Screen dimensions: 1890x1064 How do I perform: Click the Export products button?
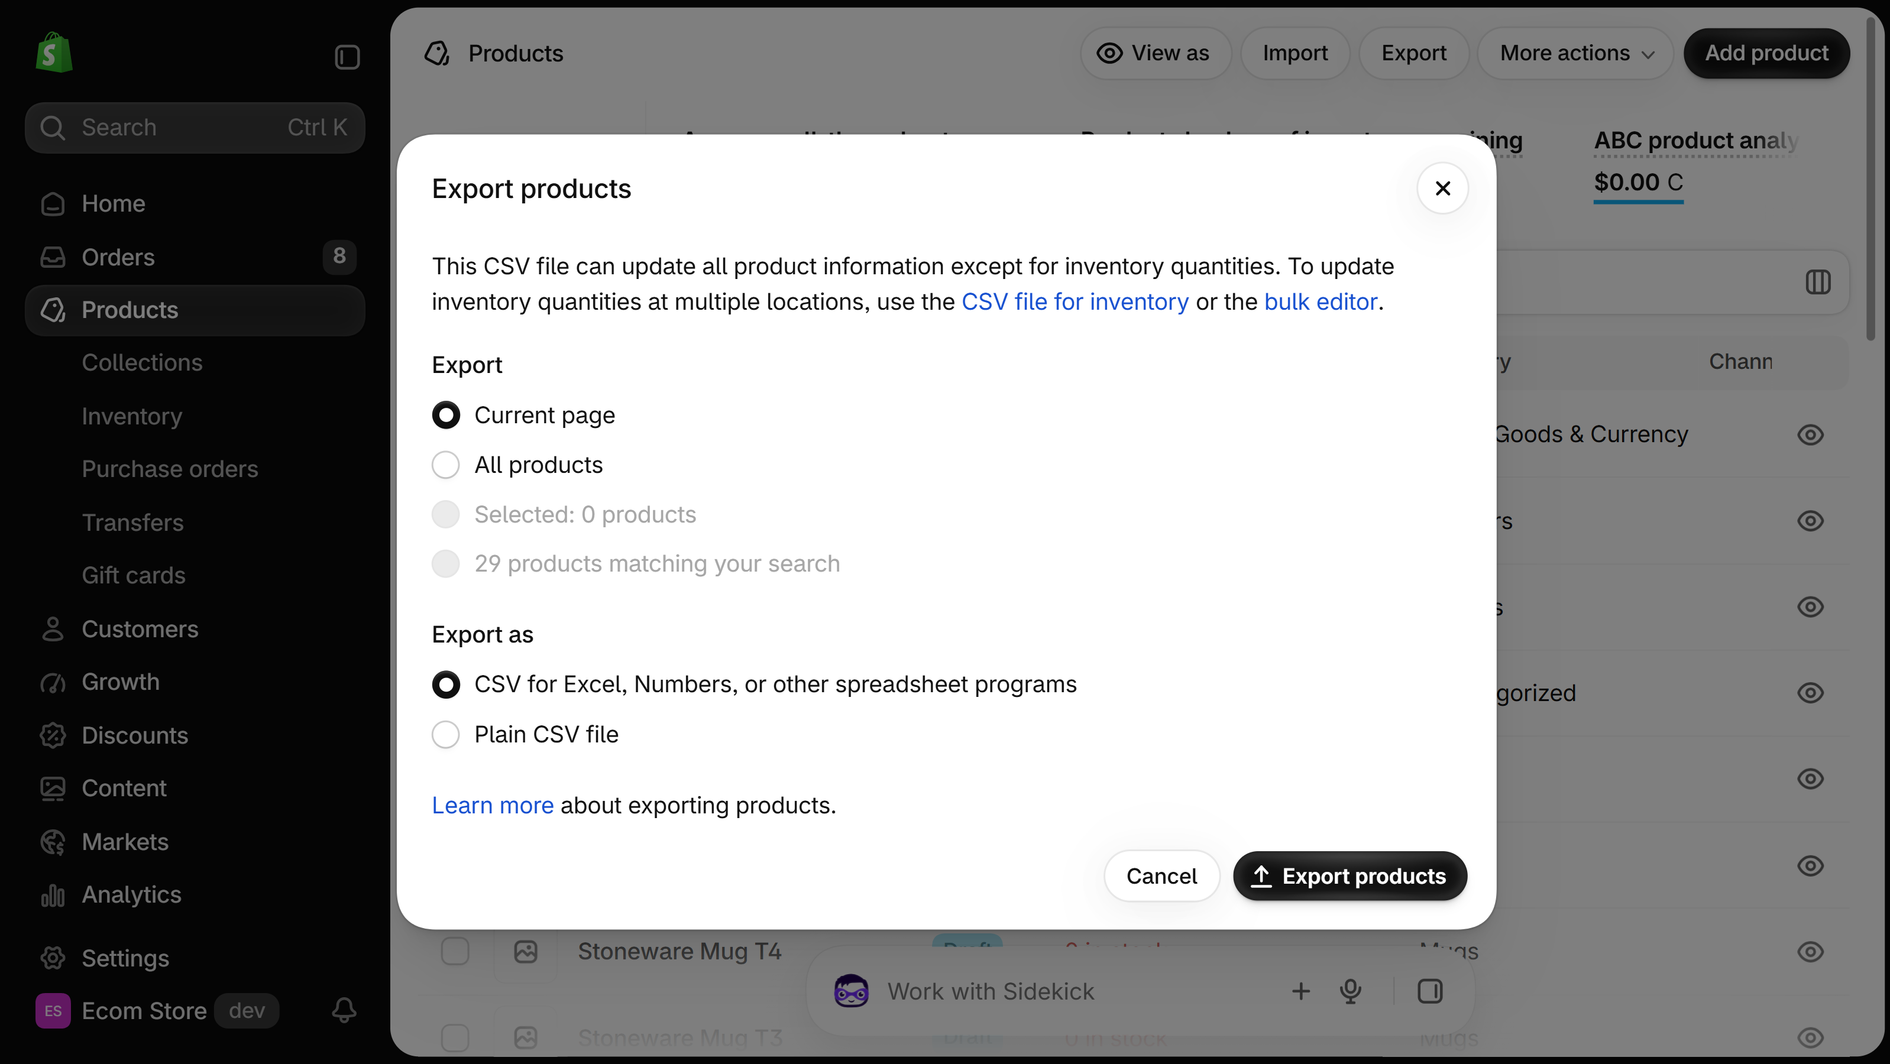[1350, 875]
